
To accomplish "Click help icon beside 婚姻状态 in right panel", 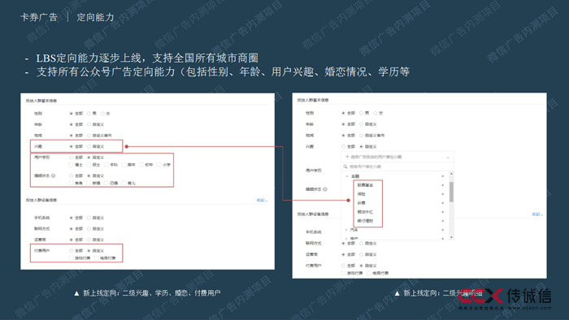I will (x=325, y=189).
